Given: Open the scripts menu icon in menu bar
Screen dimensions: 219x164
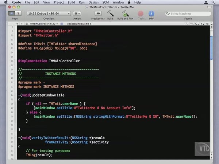Looking at the screenshot, I should click(x=129, y=2).
